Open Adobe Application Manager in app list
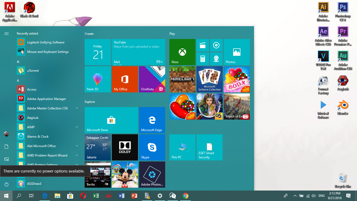The height and width of the screenshot is (201, 357). (48, 99)
